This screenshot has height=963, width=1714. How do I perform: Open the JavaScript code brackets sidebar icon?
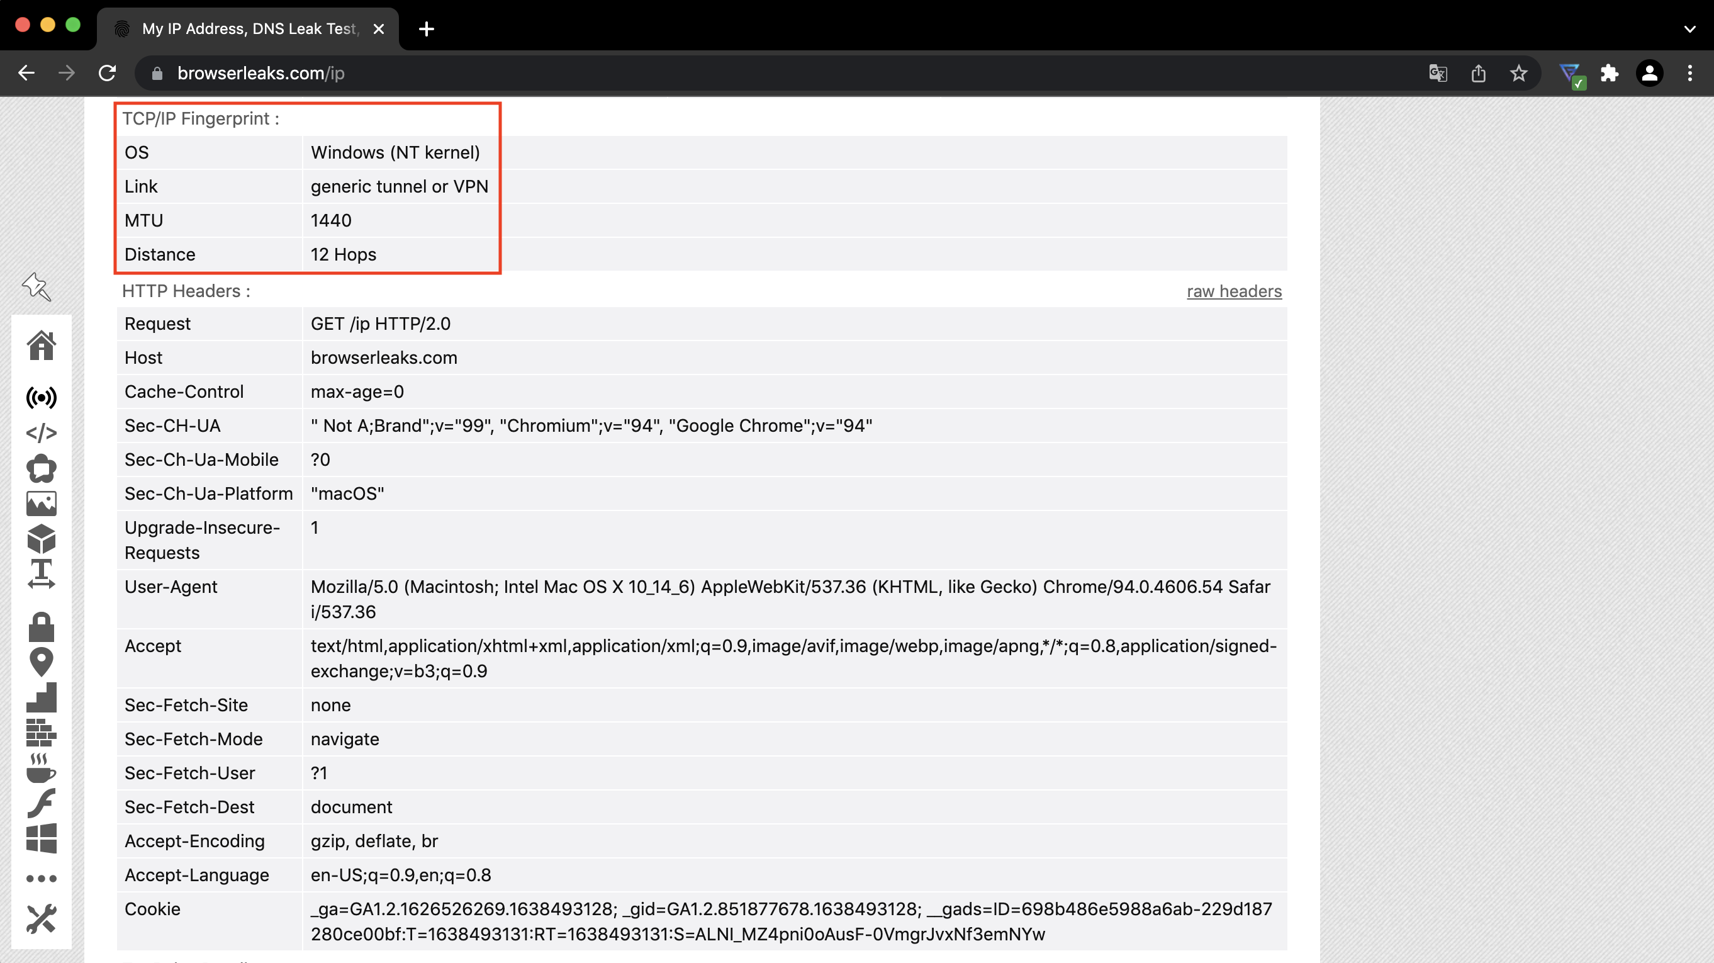(42, 432)
